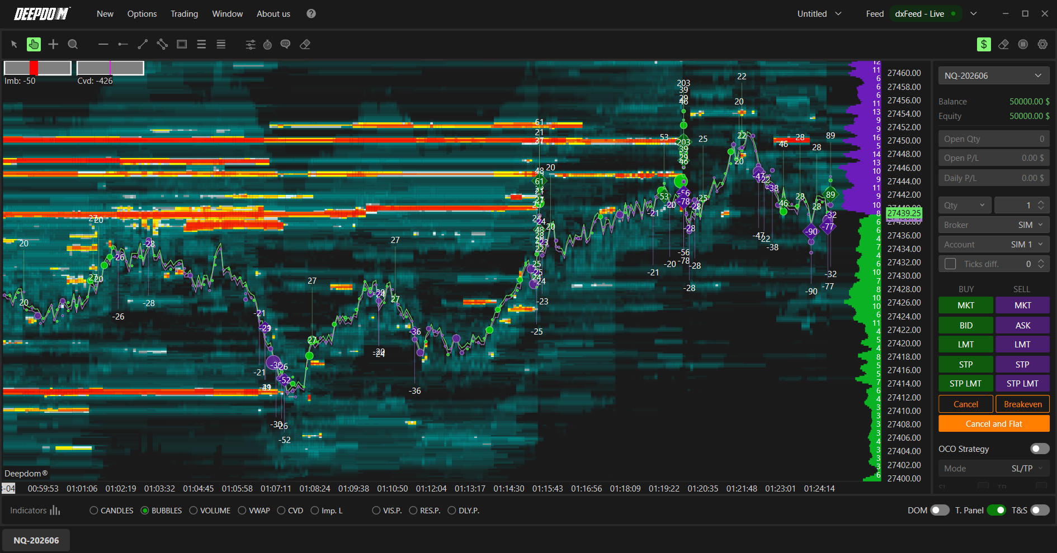Turn on the OCO Strategy switch
The height and width of the screenshot is (553, 1057).
point(1040,449)
